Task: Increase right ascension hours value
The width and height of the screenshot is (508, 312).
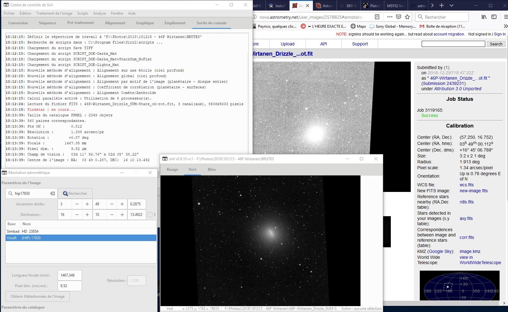Action: click(x=87, y=204)
